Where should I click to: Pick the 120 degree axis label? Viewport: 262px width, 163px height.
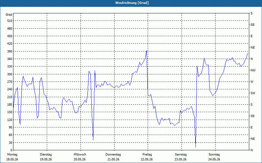tap(10, 120)
